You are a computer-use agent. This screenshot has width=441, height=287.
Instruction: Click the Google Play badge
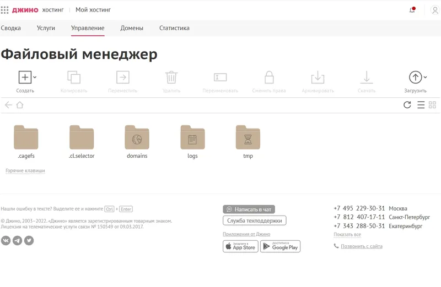click(x=280, y=246)
